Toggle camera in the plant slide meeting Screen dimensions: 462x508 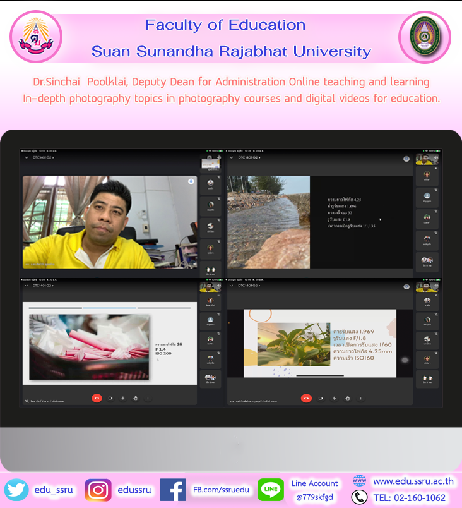pyautogui.click(x=320, y=398)
